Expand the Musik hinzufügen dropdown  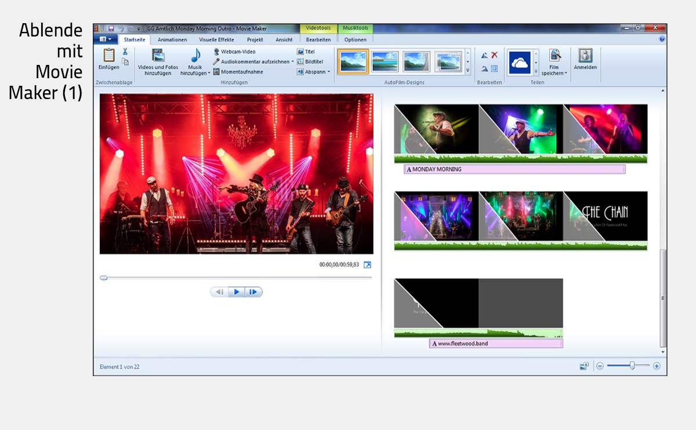coord(209,74)
